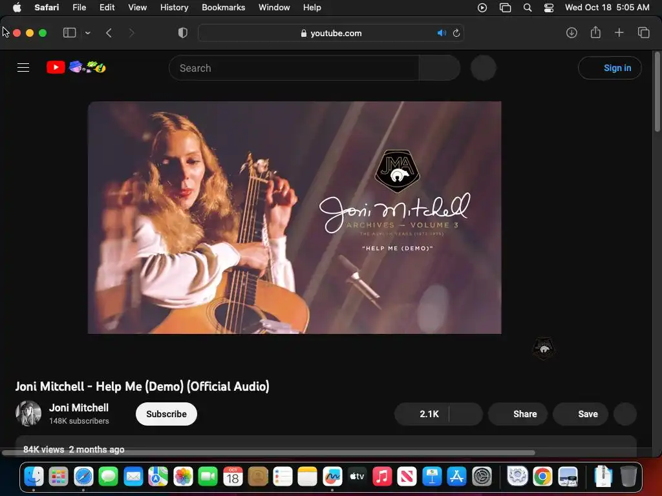The width and height of the screenshot is (662, 496).
Task: Open Maps from the Dock
Action: click(158, 477)
